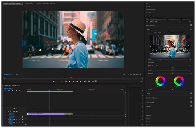196x128 pixels.
Task: Open the Essential Sound panel
Action: click(x=150, y=13)
